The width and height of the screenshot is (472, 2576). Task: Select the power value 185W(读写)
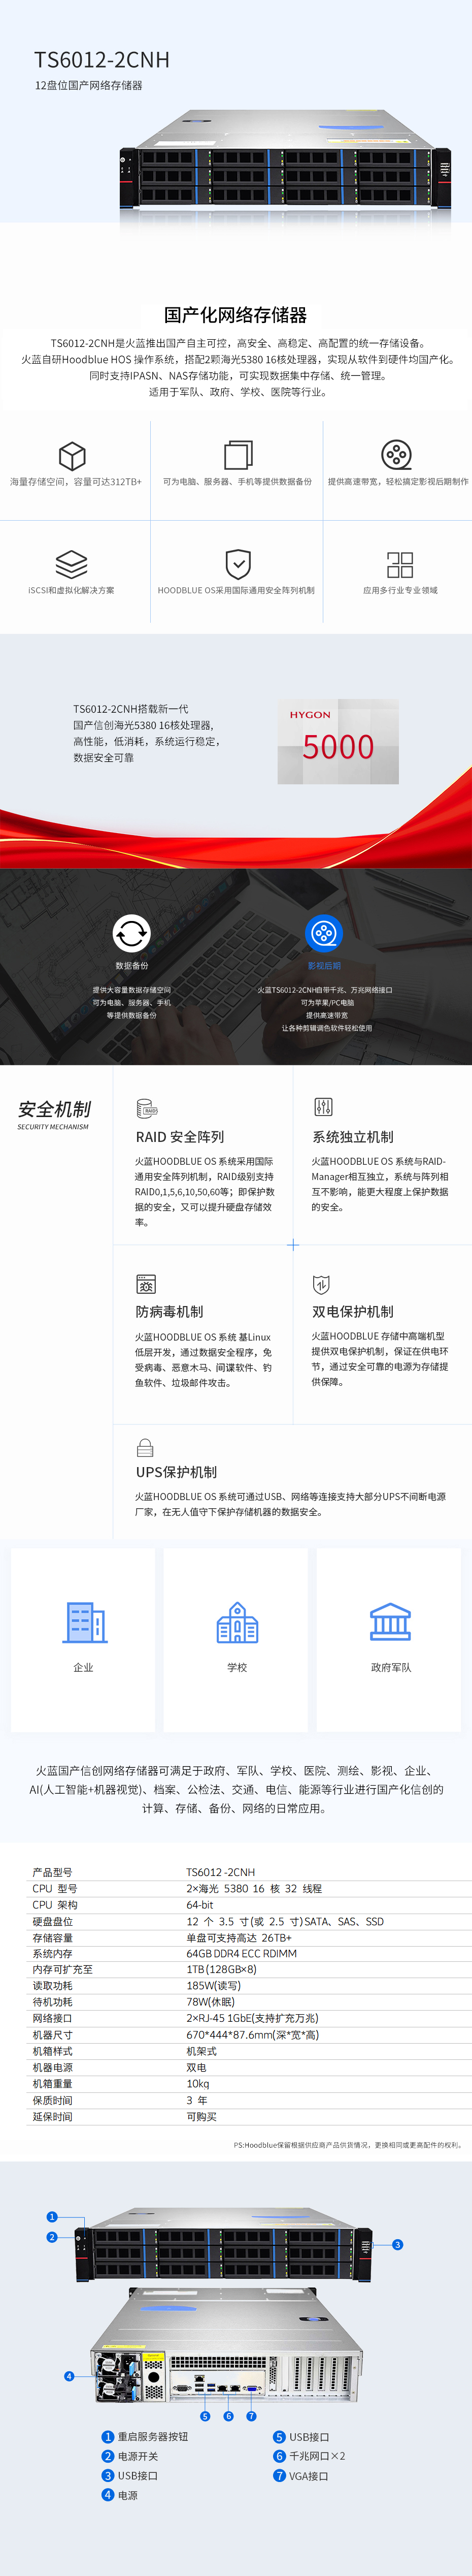pos(213,1986)
